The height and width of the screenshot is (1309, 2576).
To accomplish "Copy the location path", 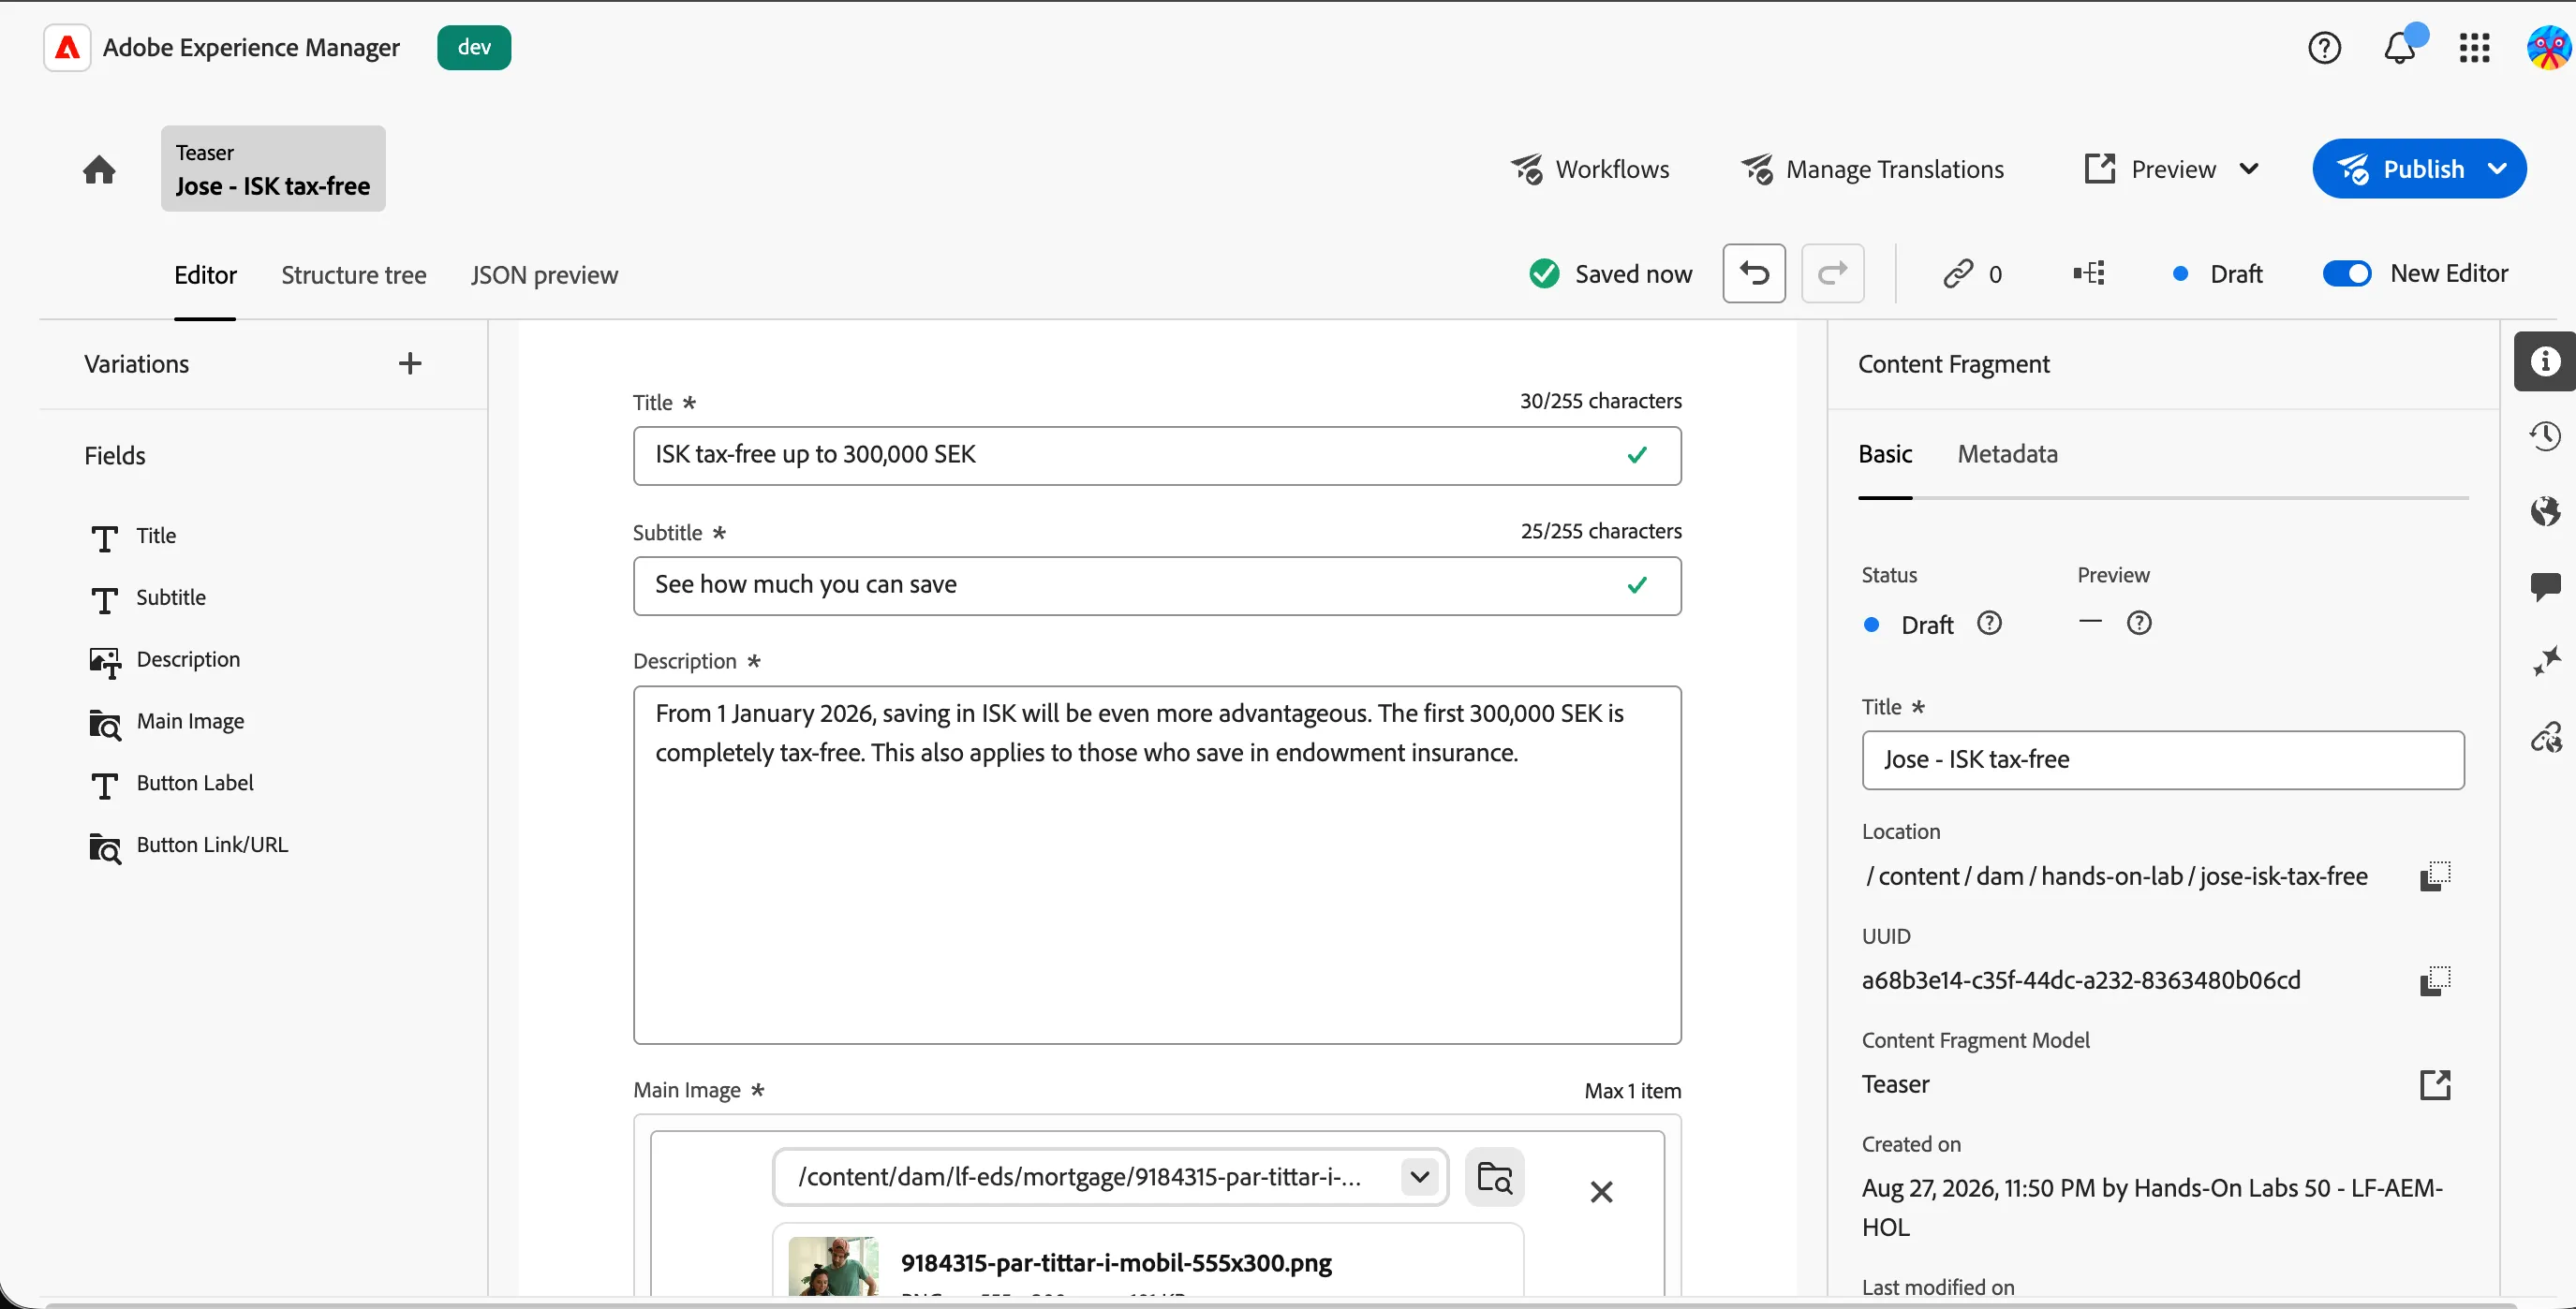I will (x=2435, y=876).
